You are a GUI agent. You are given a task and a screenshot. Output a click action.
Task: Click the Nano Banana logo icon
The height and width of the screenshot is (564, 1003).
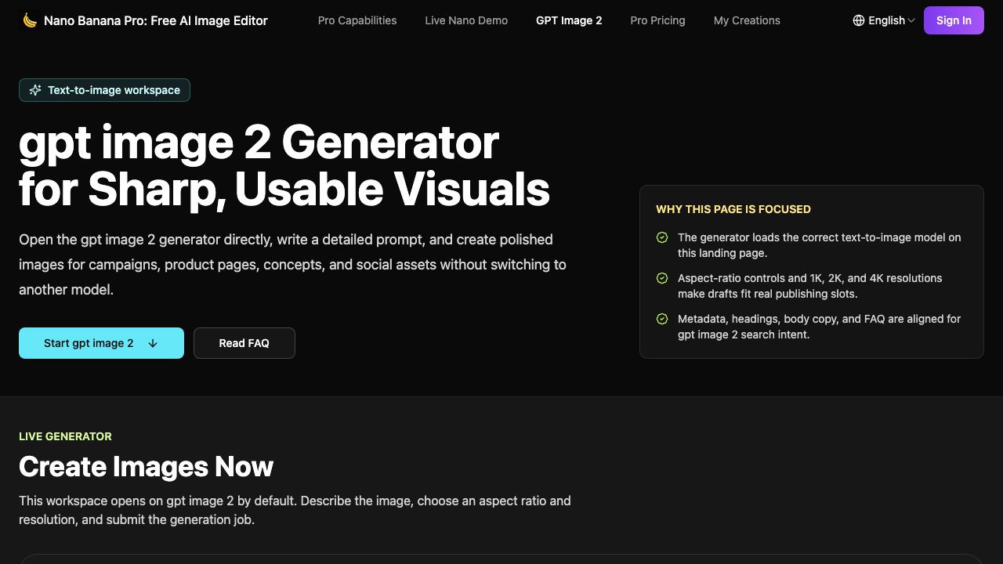pyautogui.click(x=29, y=20)
